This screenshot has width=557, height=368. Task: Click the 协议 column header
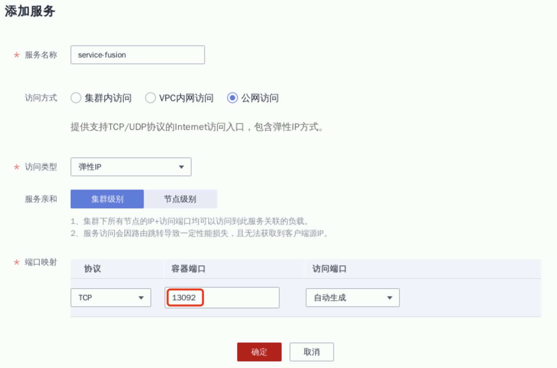coord(92,269)
